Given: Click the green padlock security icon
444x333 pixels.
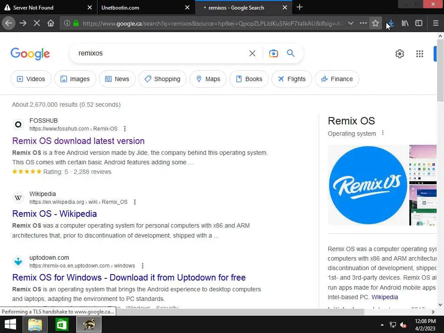Looking at the screenshot, I should 76,23.
